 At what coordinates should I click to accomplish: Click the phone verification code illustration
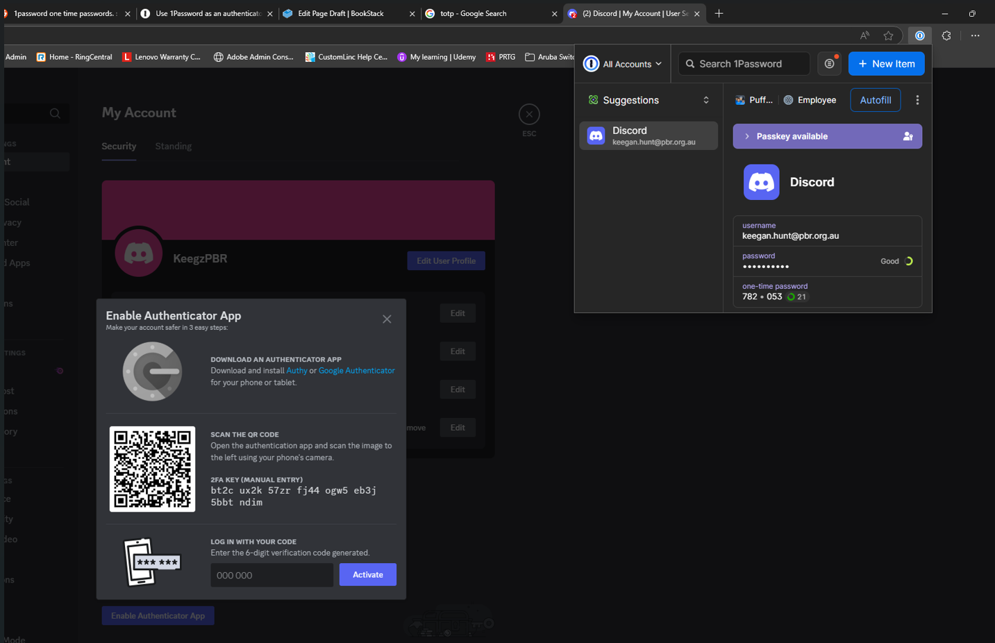(x=152, y=562)
